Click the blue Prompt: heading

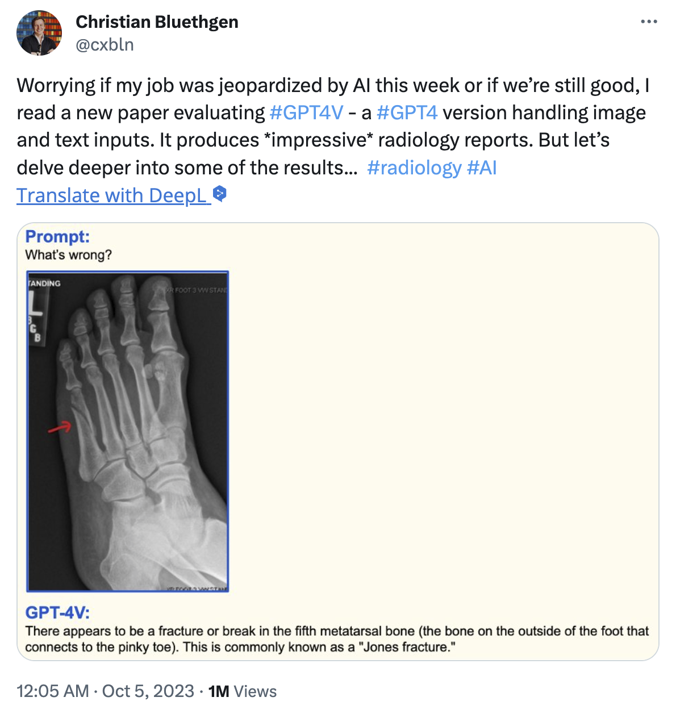coord(57,236)
